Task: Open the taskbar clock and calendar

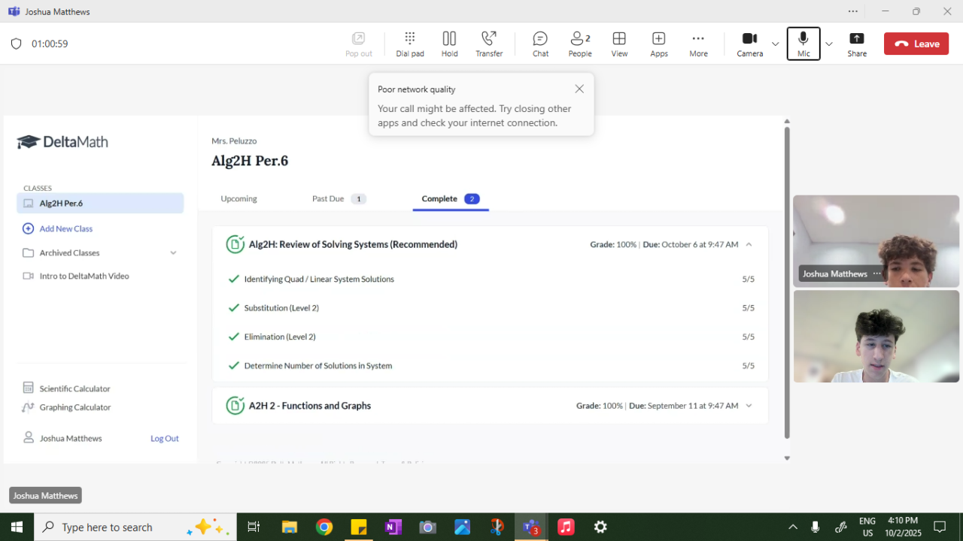Action: pyautogui.click(x=903, y=527)
